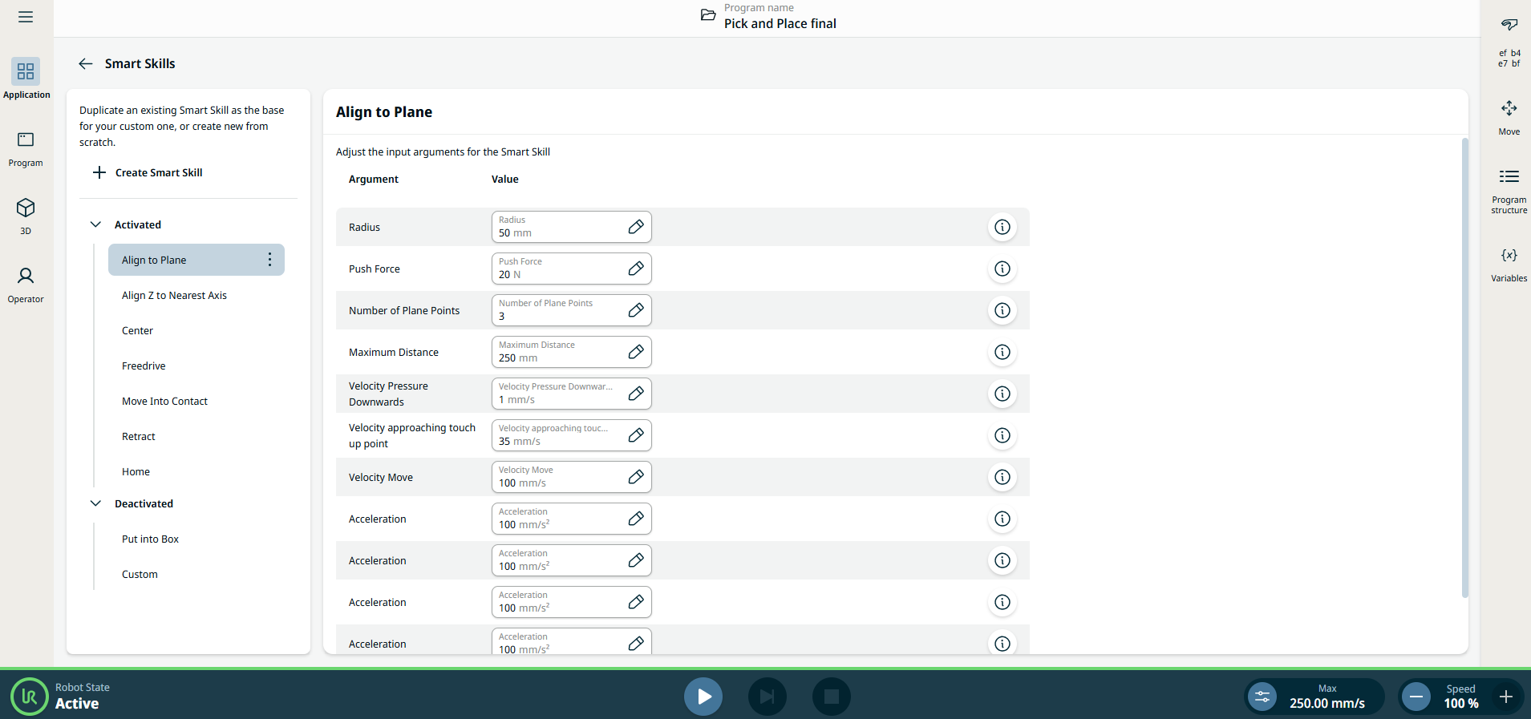Show info for Push Force argument

[x=1002, y=269]
